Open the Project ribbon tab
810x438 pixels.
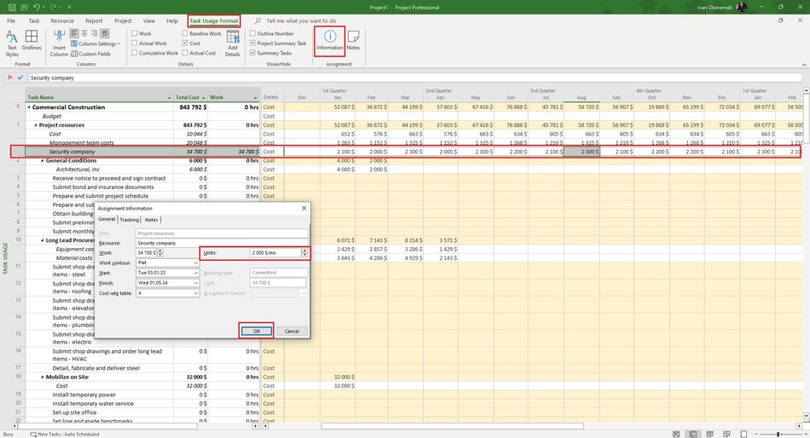123,20
